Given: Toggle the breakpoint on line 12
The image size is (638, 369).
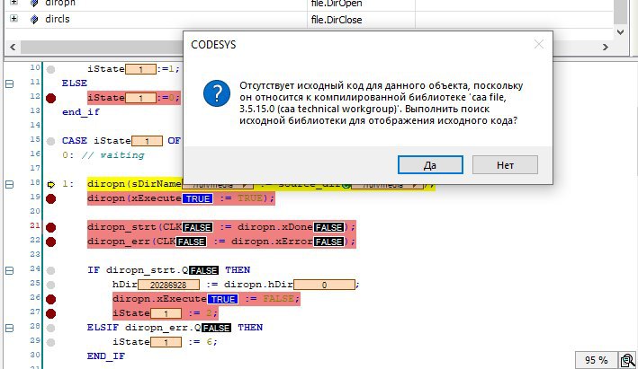Looking at the screenshot, I should [51, 98].
